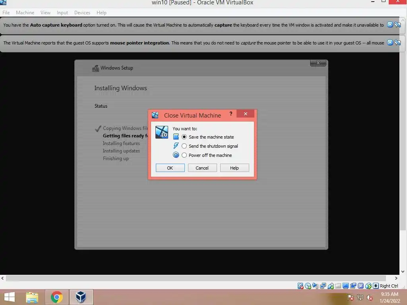Dismiss the Auto capture keyboard notification
407x305 pixels.
point(390,25)
